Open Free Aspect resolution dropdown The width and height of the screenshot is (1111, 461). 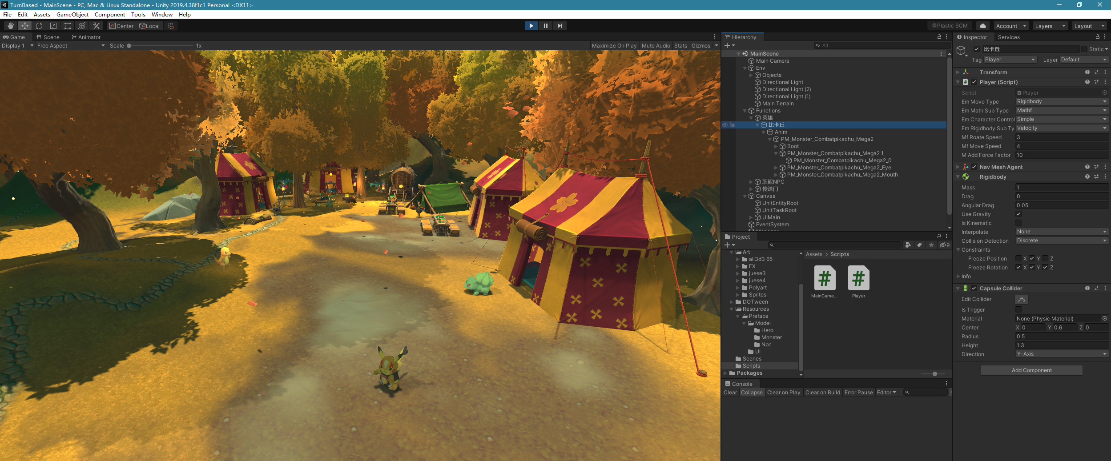(71, 45)
